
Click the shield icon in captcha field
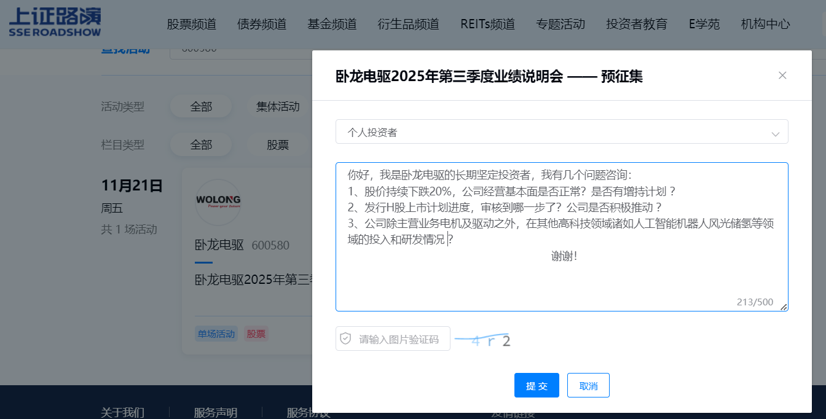pyautogui.click(x=345, y=339)
